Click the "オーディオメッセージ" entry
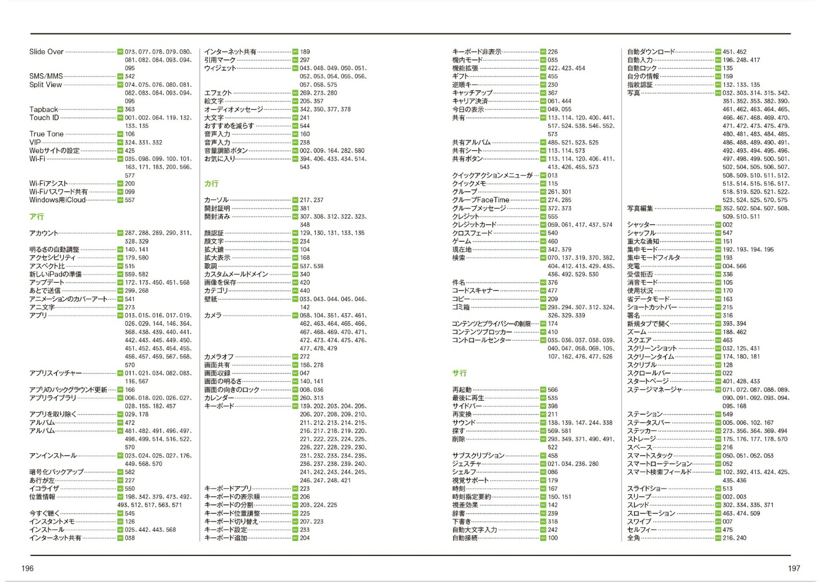This screenshot has width=821, height=582. (x=233, y=109)
